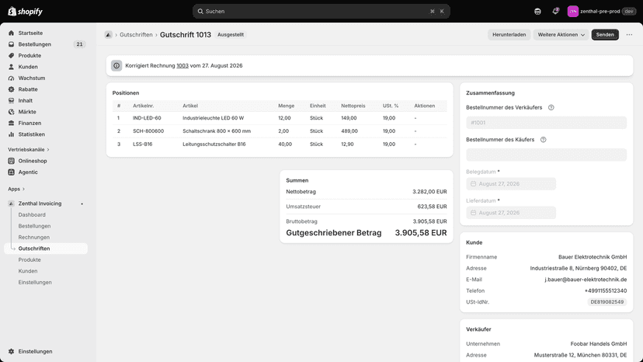
Task: Expand the Vertriebskanäle section
Action: click(28, 149)
